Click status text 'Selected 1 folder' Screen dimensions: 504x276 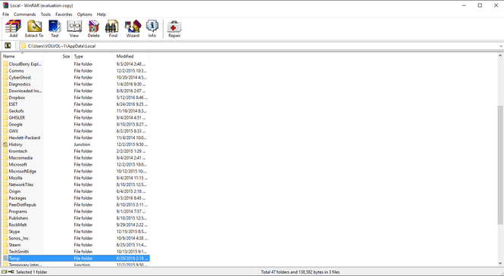pyautogui.click(x=32, y=272)
